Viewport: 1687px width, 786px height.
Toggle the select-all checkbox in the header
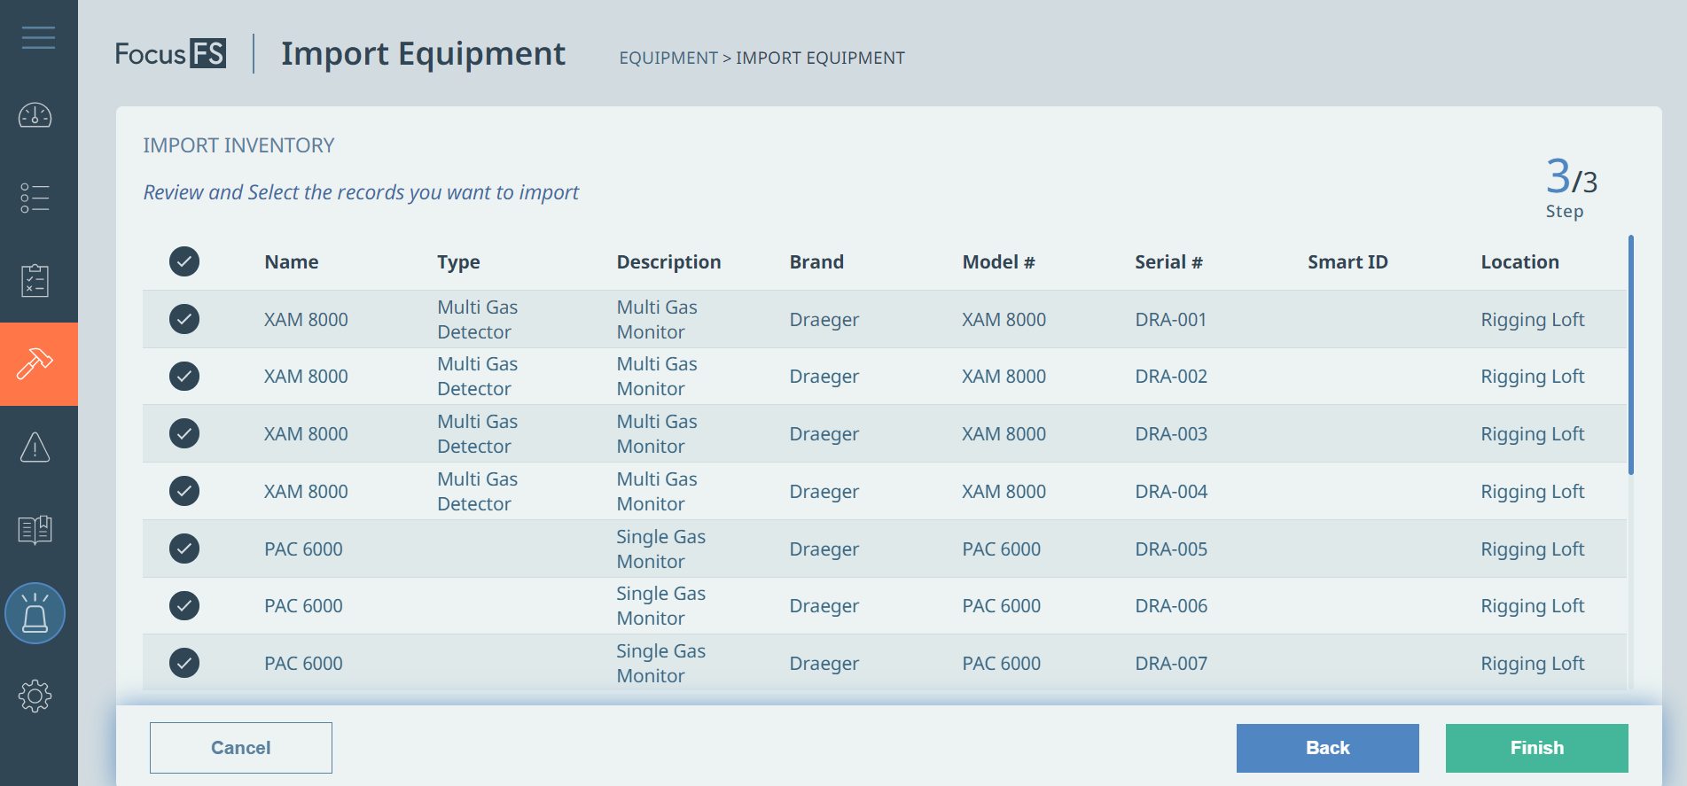tap(184, 261)
